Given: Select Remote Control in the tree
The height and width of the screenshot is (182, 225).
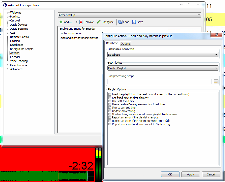Looking at the screenshot, I should click(x=20, y=37).
